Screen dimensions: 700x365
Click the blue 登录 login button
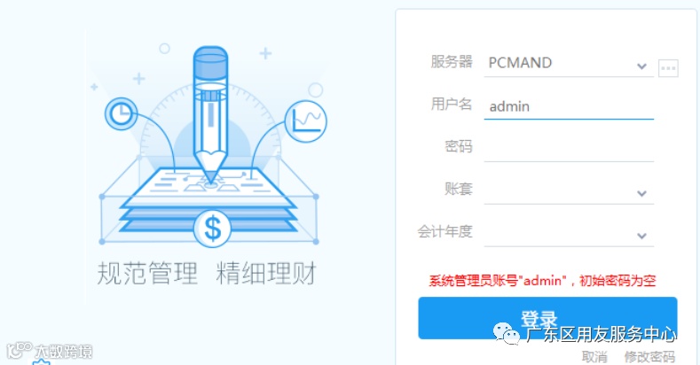pos(547,318)
